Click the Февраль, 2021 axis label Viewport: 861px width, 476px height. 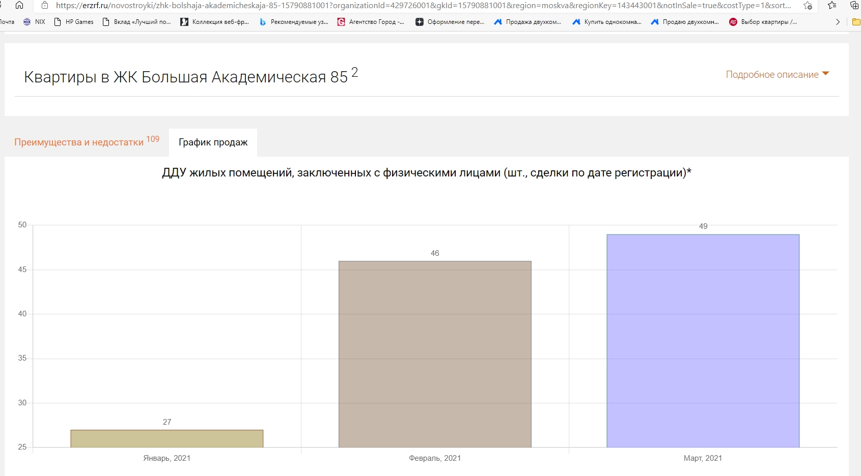point(435,458)
